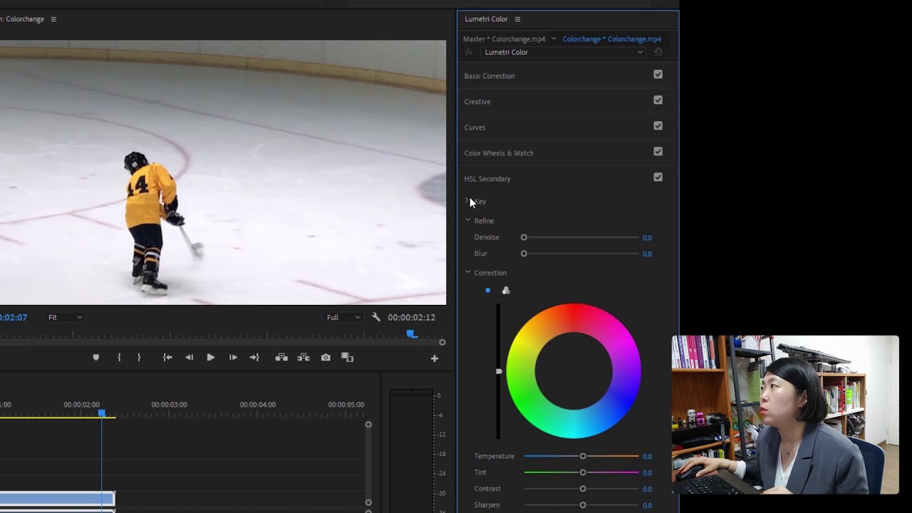Viewport: 912px width, 513px height.
Task: Open the Master Colorchange.mp4 dropdown arrow
Action: coord(554,38)
